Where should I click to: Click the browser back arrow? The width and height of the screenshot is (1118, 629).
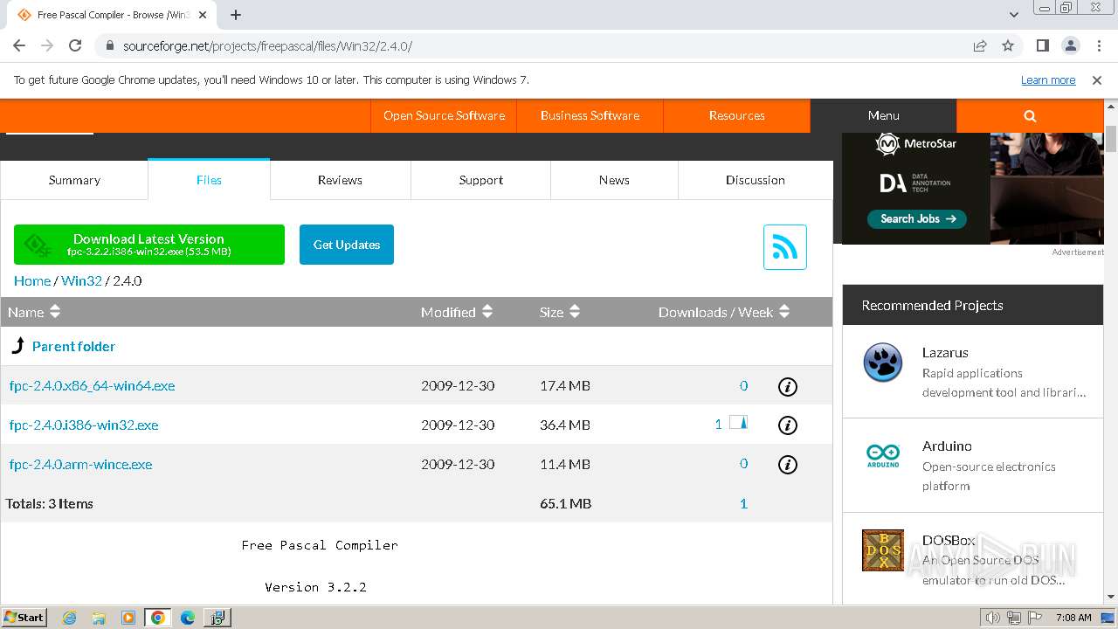tap(19, 45)
